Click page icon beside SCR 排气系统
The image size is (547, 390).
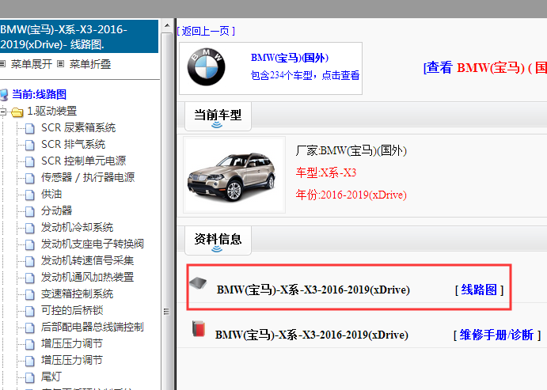[x=30, y=145]
